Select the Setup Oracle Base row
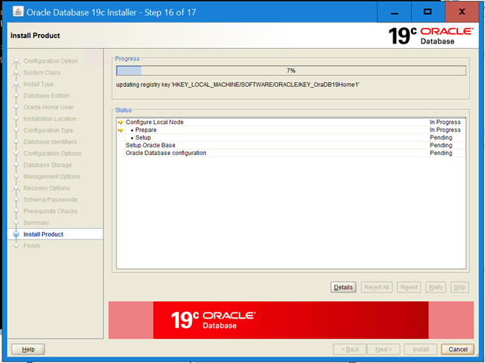The height and width of the screenshot is (363, 485). coord(291,145)
